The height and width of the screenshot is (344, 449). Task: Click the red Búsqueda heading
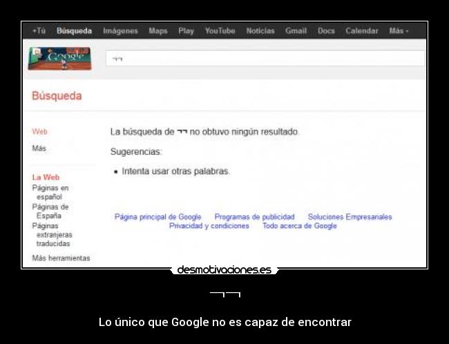click(57, 95)
